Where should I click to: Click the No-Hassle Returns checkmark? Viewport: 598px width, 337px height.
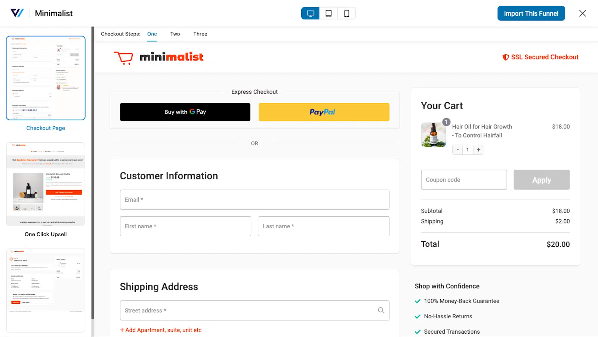coord(418,316)
